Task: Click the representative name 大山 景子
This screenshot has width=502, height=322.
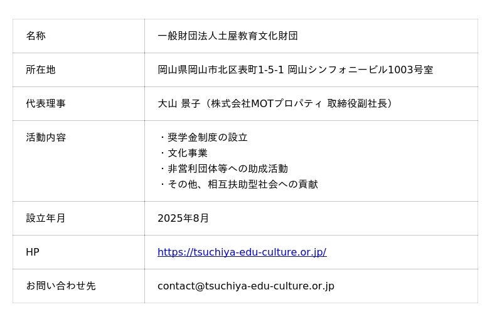Action: tap(178, 104)
